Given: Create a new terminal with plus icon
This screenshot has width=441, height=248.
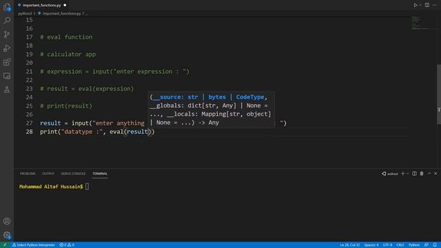Looking at the screenshot, I should (x=402, y=174).
